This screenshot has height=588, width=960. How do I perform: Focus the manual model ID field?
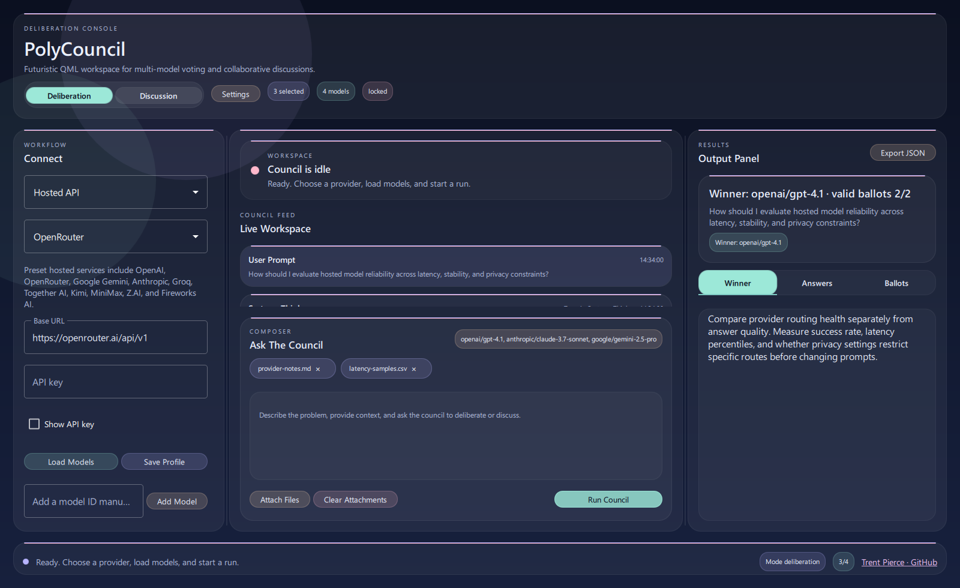pos(83,501)
